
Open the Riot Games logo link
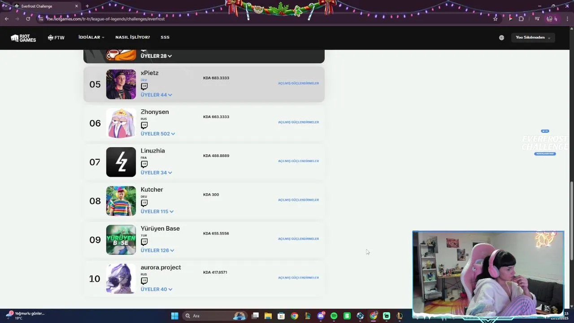23,38
